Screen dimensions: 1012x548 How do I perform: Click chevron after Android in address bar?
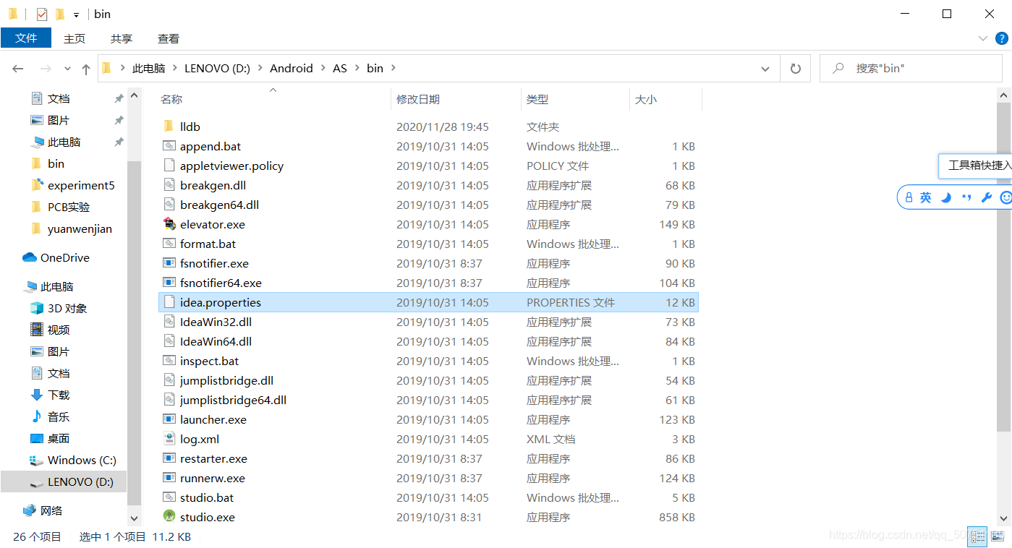(323, 68)
